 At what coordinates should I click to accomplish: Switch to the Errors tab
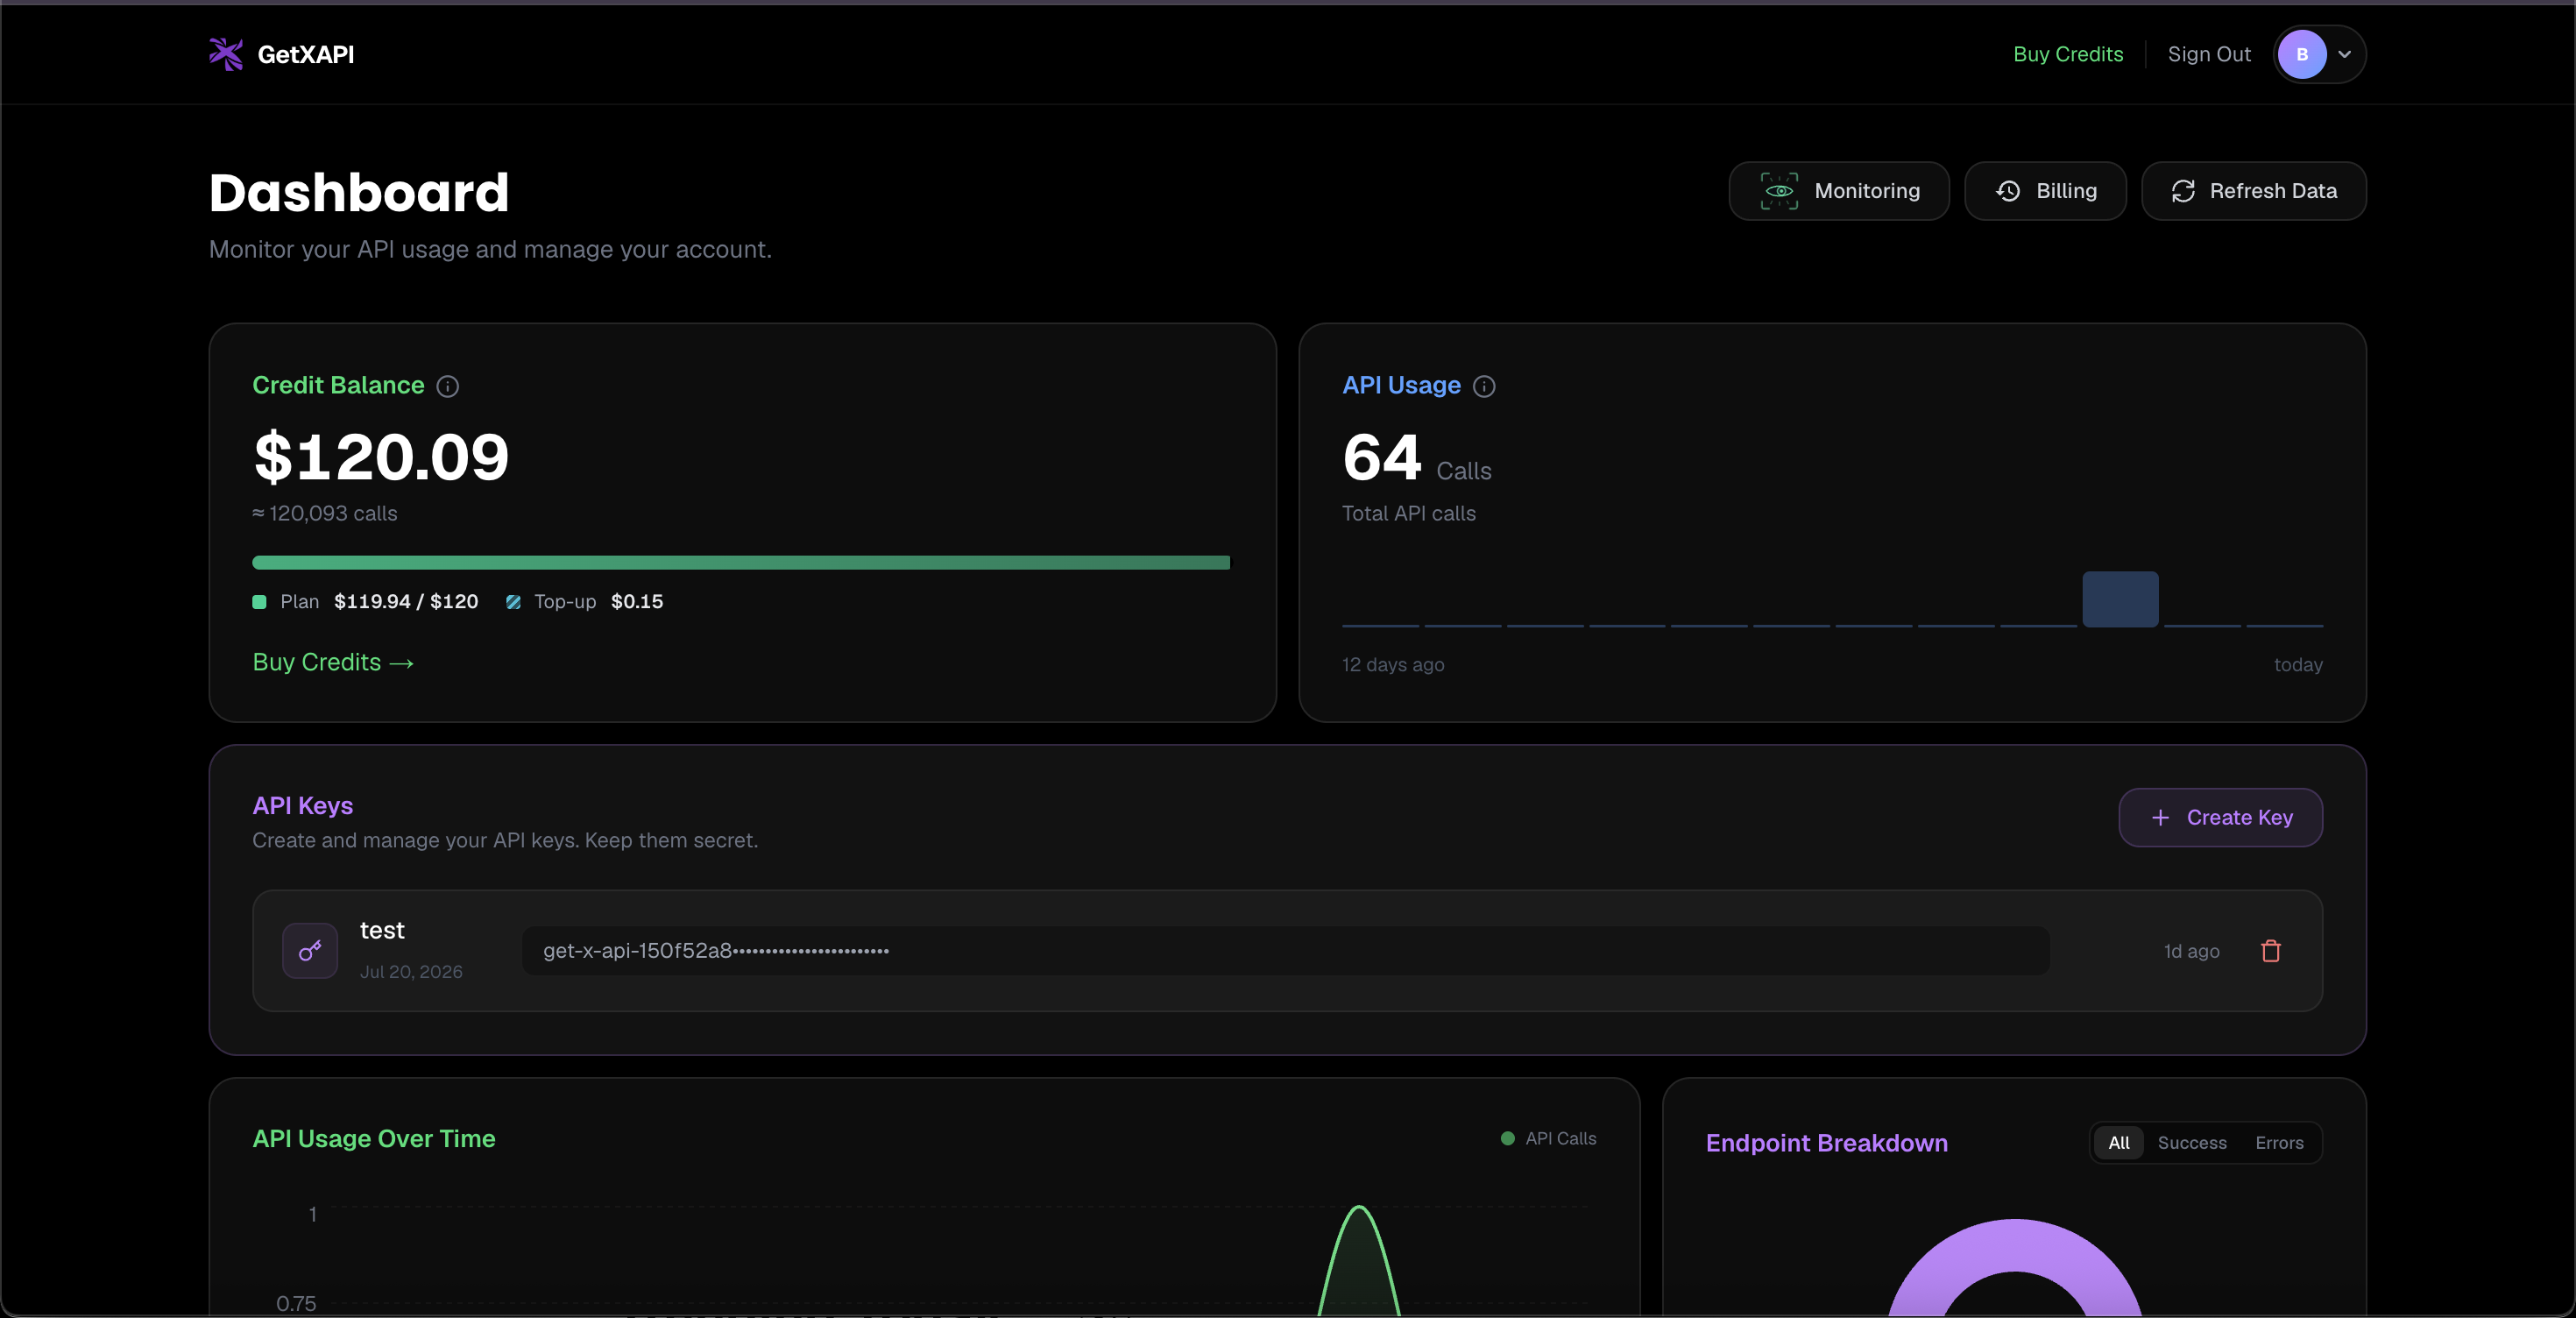(2279, 1143)
